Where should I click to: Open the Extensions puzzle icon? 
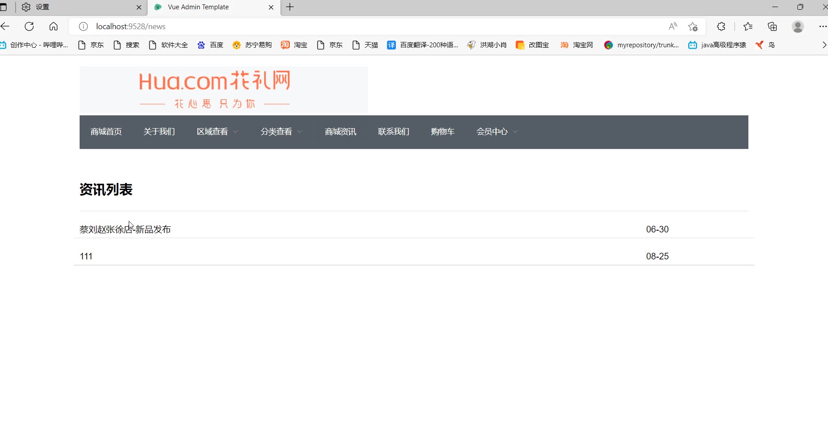click(721, 27)
